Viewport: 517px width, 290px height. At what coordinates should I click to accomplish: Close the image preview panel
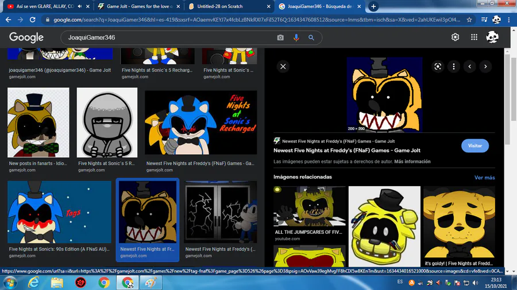click(x=283, y=66)
